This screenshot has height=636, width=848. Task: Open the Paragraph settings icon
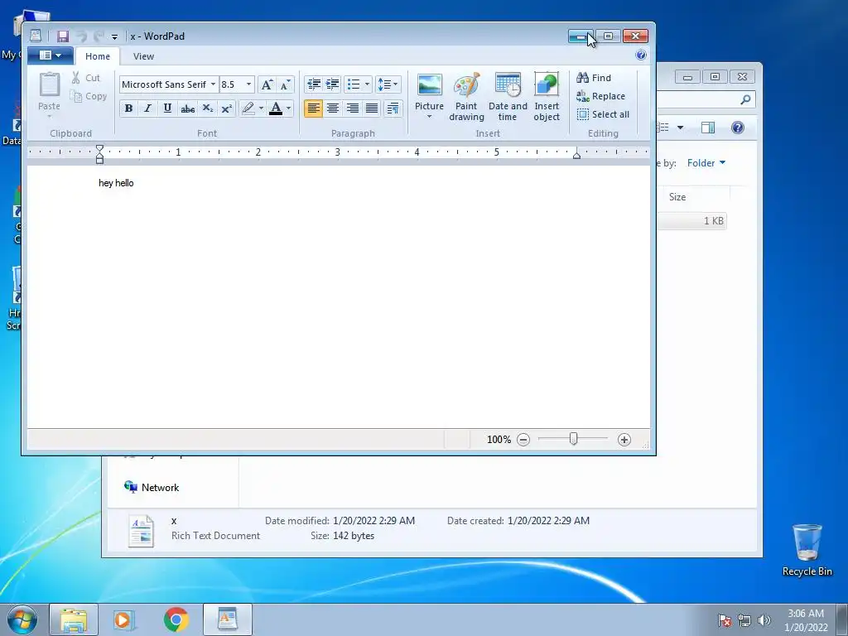coord(393,108)
